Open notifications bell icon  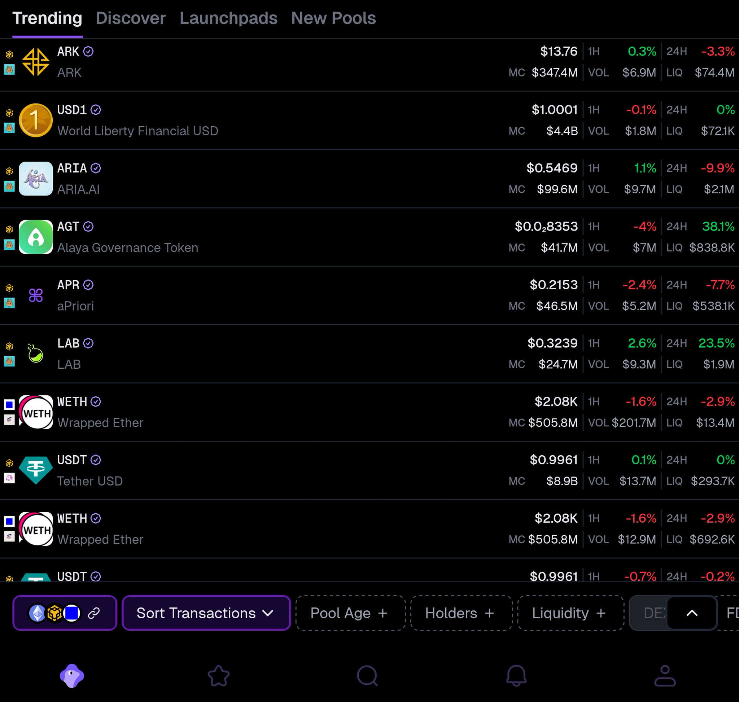tap(516, 676)
